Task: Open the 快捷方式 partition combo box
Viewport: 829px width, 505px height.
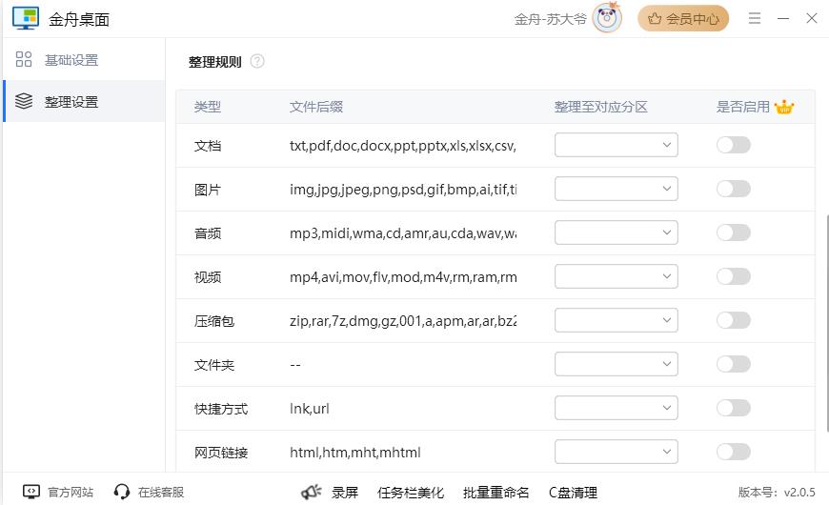Action: pos(616,408)
